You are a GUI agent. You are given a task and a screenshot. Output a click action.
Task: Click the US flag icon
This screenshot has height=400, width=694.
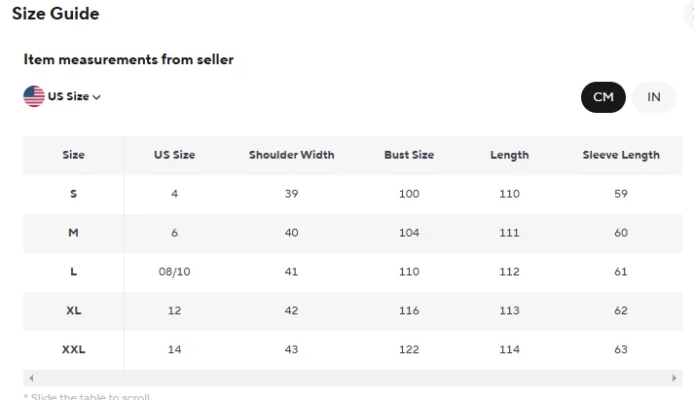pos(34,96)
